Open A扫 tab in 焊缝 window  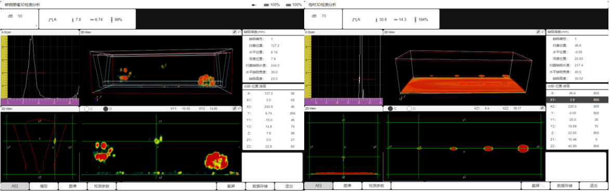click(15, 186)
